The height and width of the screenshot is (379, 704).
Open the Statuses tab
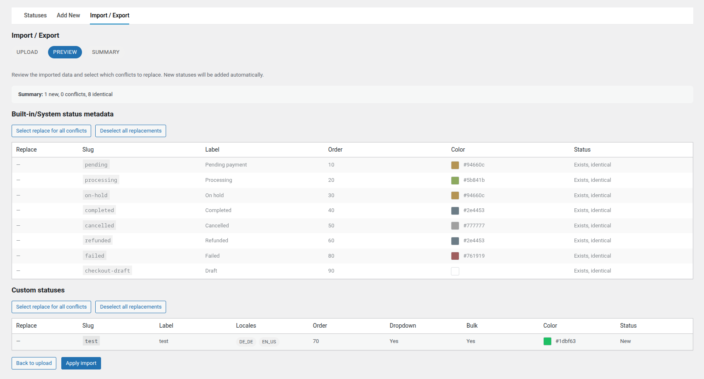point(35,15)
